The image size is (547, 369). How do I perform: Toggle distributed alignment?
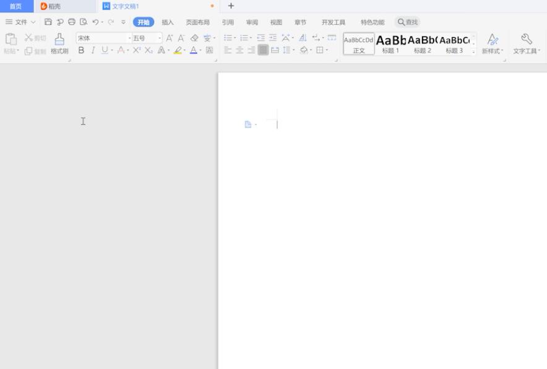click(x=275, y=50)
